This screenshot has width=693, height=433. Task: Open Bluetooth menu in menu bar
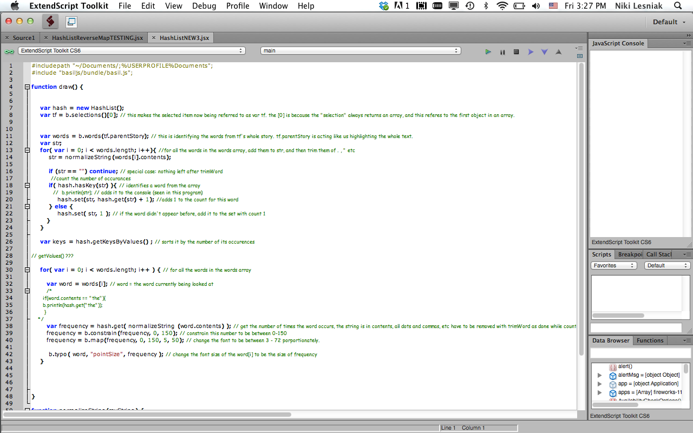point(486,6)
